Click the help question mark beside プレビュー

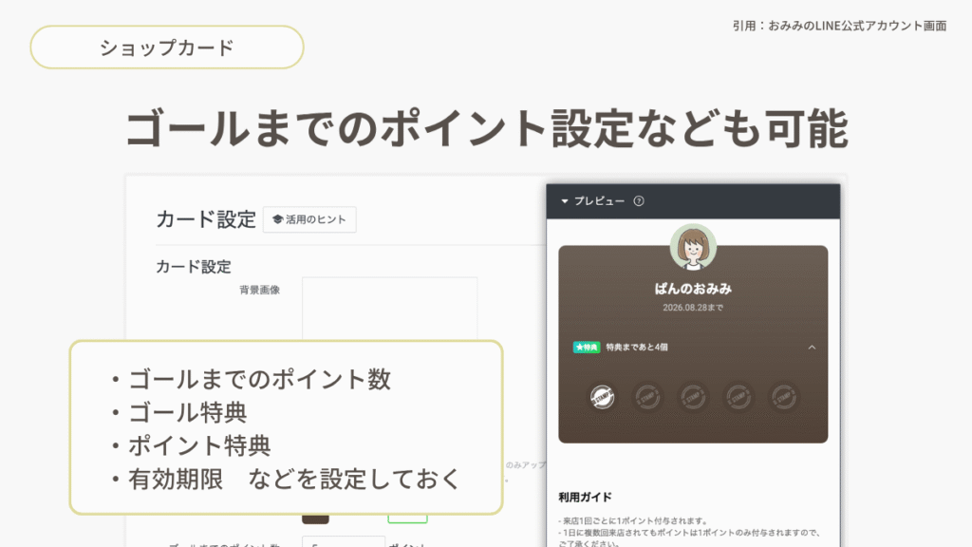tap(639, 201)
